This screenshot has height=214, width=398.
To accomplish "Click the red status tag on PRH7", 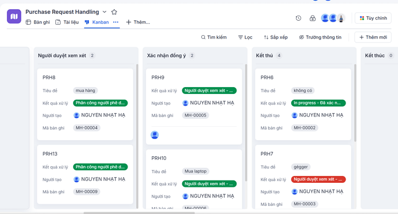I will pos(318,179).
